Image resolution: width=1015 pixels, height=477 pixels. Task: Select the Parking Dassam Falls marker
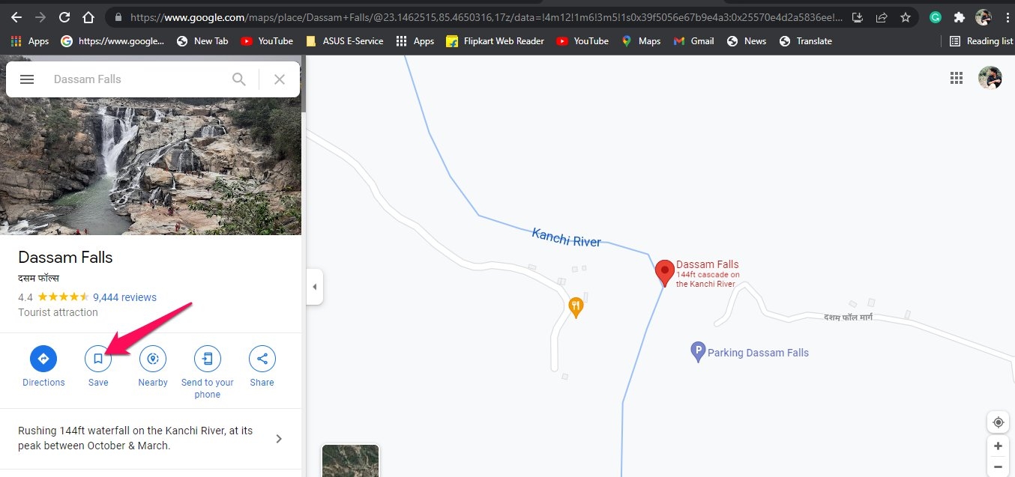tap(698, 352)
